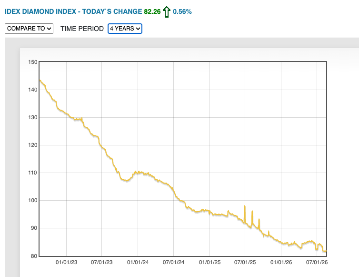Viewport: 359px width, 277px height.
Task: Click the 80 y-axis label
Action: (34, 256)
